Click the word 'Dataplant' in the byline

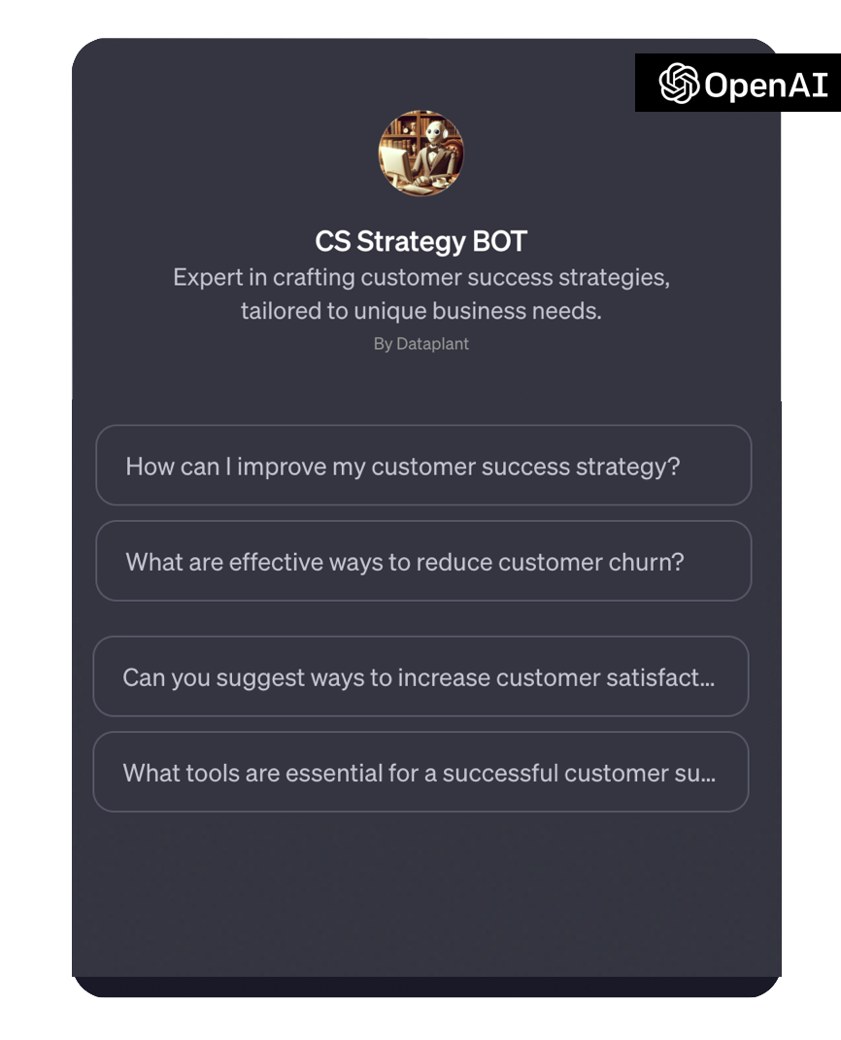pos(432,343)
